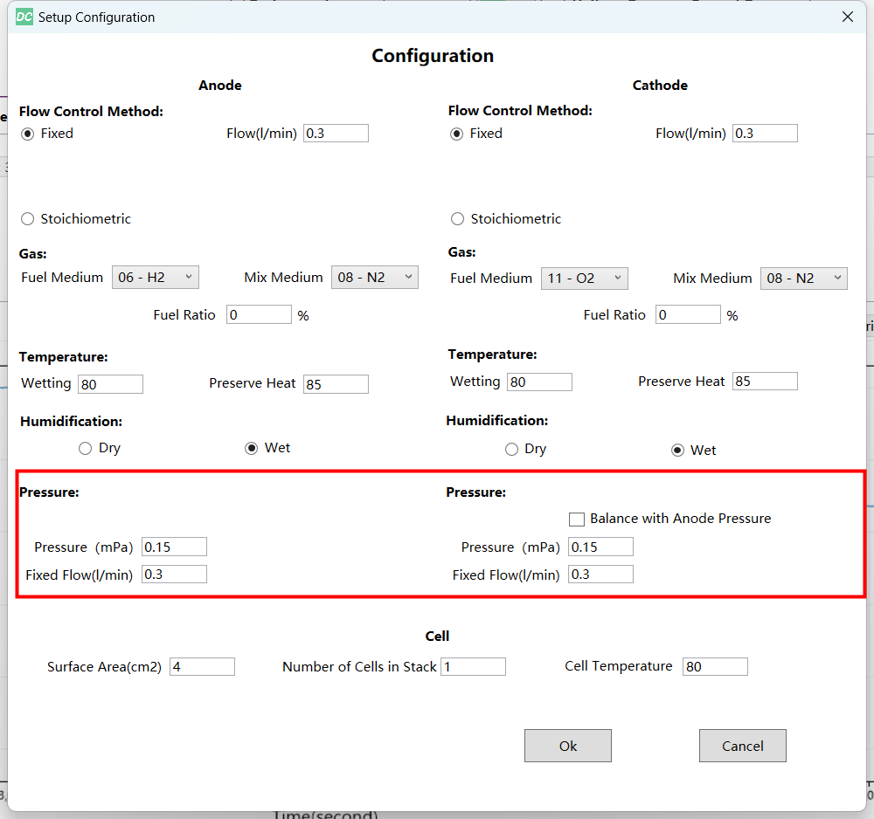Click the Cell Temperature input field

coord(715,667)
